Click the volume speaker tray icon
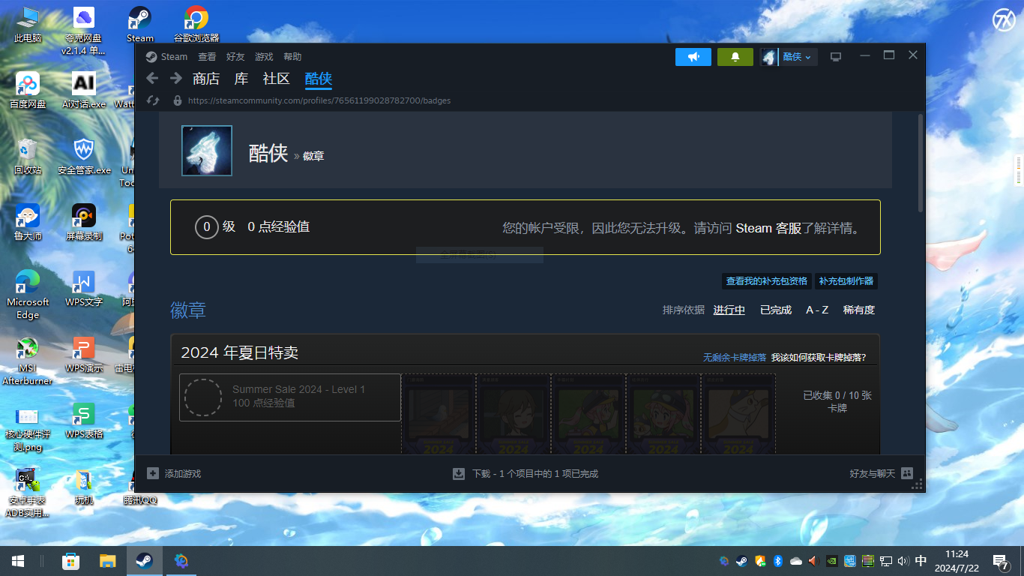Viewport: 1024px width, 576px height. click(x=903, y=561)
